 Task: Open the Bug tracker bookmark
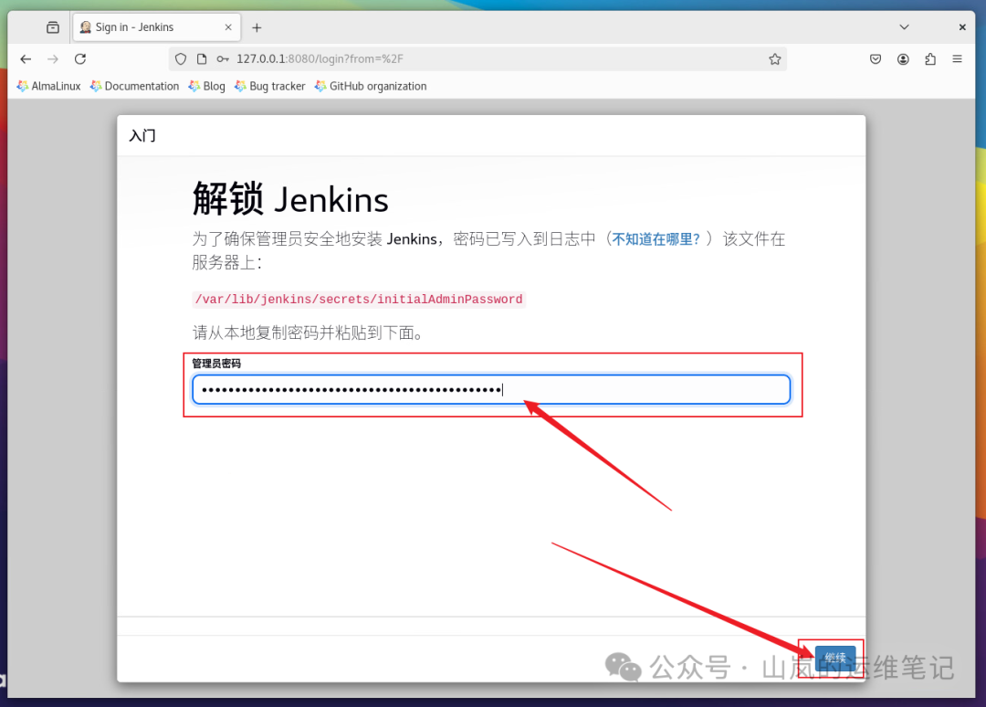click(x=269, y=85)
